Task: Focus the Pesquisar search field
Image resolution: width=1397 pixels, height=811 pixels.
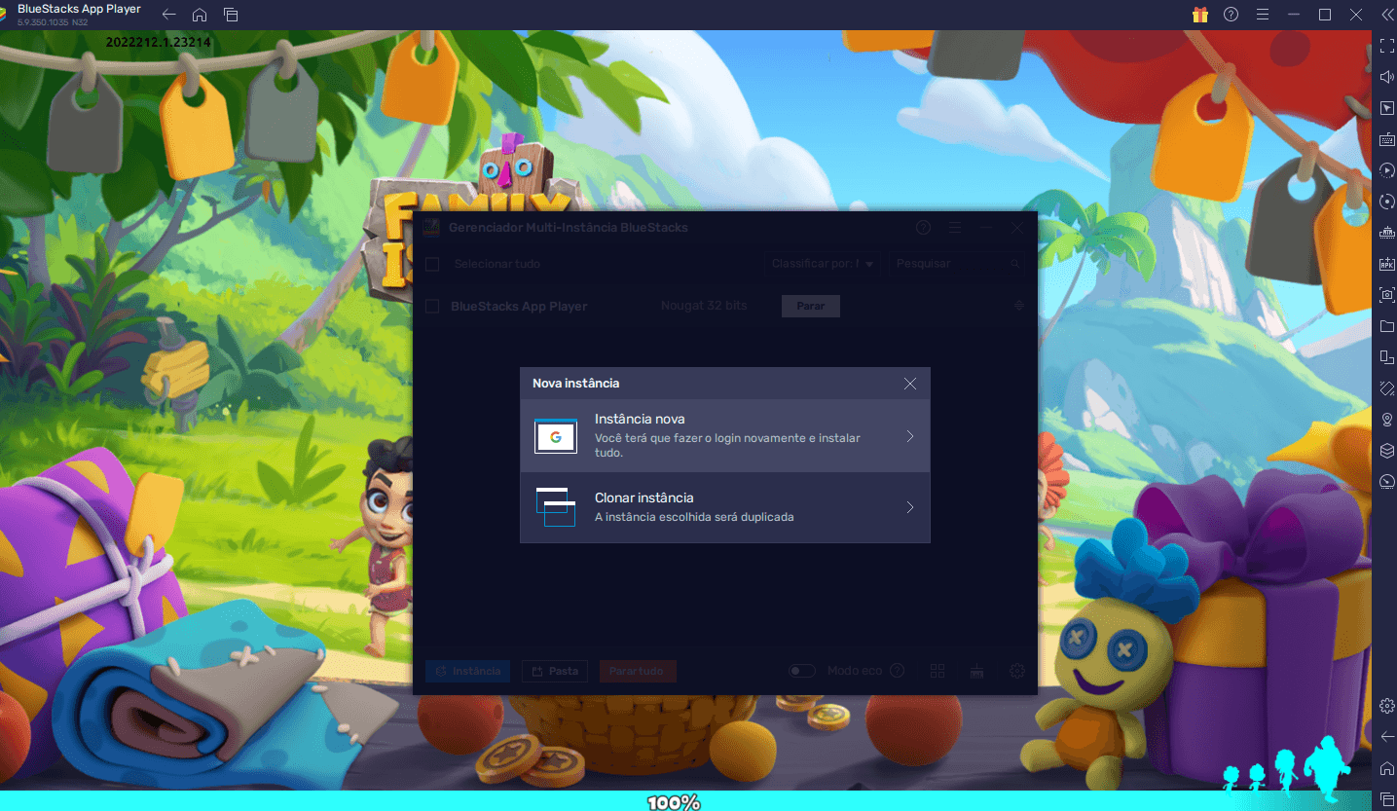Action: [x=957, y=264]
